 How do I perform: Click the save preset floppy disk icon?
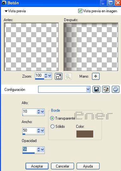tap(96, 89)
